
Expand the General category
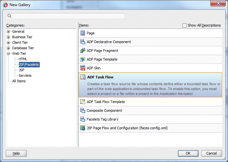tap(8, 31)
